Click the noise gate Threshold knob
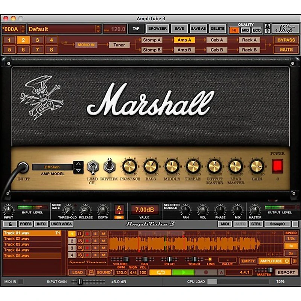 coord(68,210)
